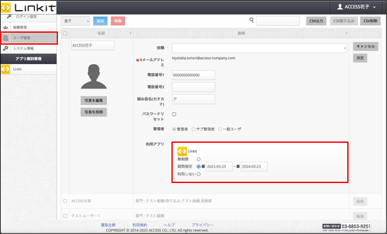Open the 運営企業 footer link
The image size is (387, 234).
[108, 225]
